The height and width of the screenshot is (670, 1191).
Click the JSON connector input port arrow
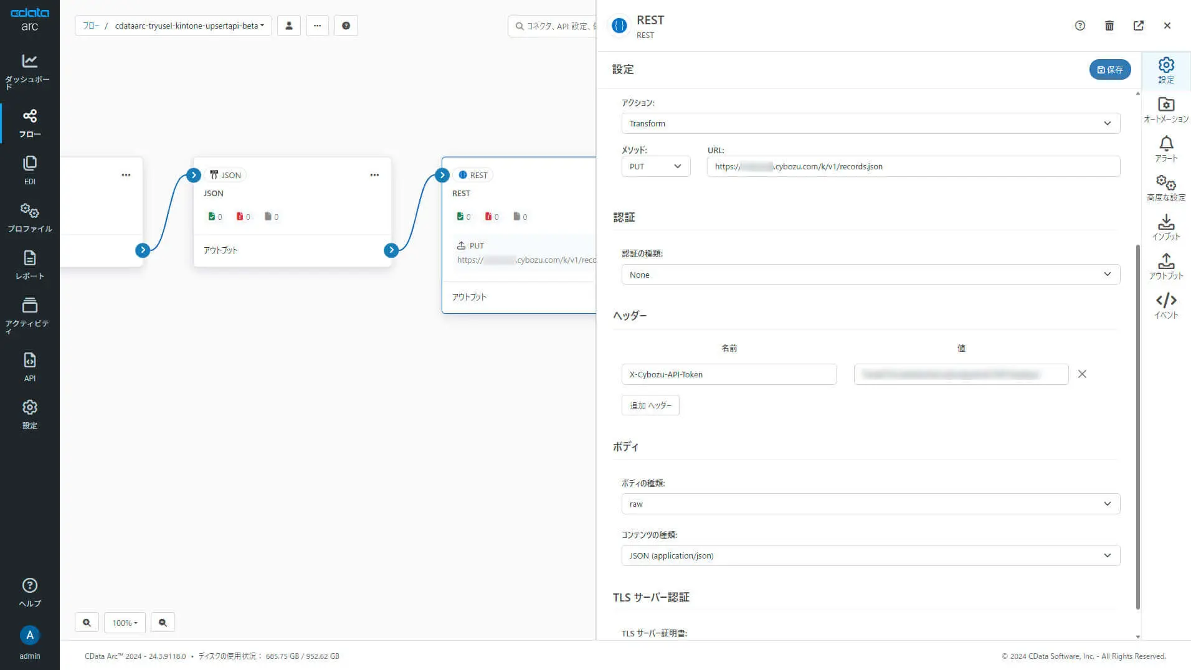(194, 175)
